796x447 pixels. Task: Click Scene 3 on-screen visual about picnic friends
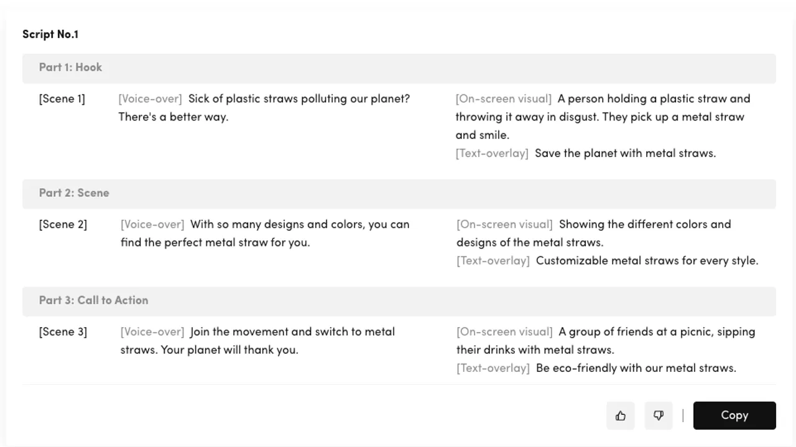click(606, 341)
